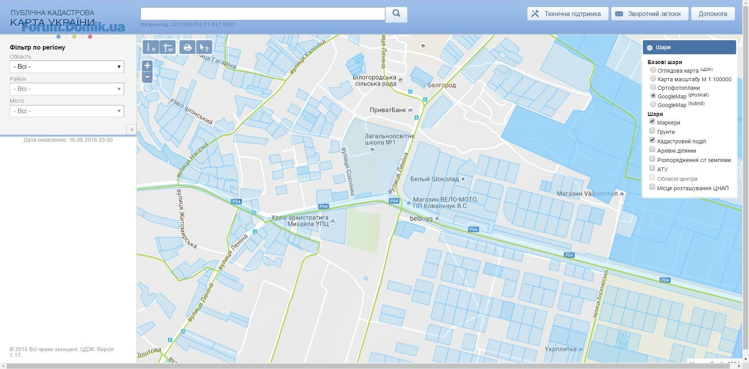Zoom out the map with minus button

147,77
